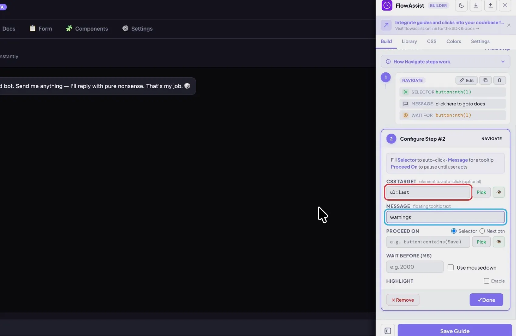Remove step 2 with the Remove button
The height and width of the screenshot is (336, 516).
[x=403, y=300]
